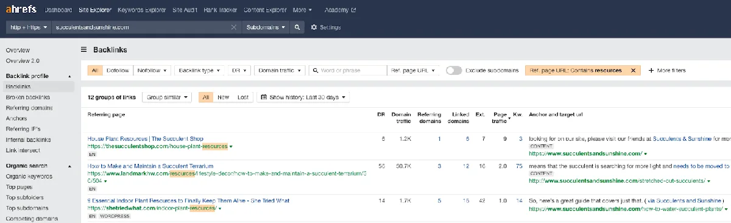Screen dimensions: 731x223
Task: Click the domain input field
Action: click(141, 27)
